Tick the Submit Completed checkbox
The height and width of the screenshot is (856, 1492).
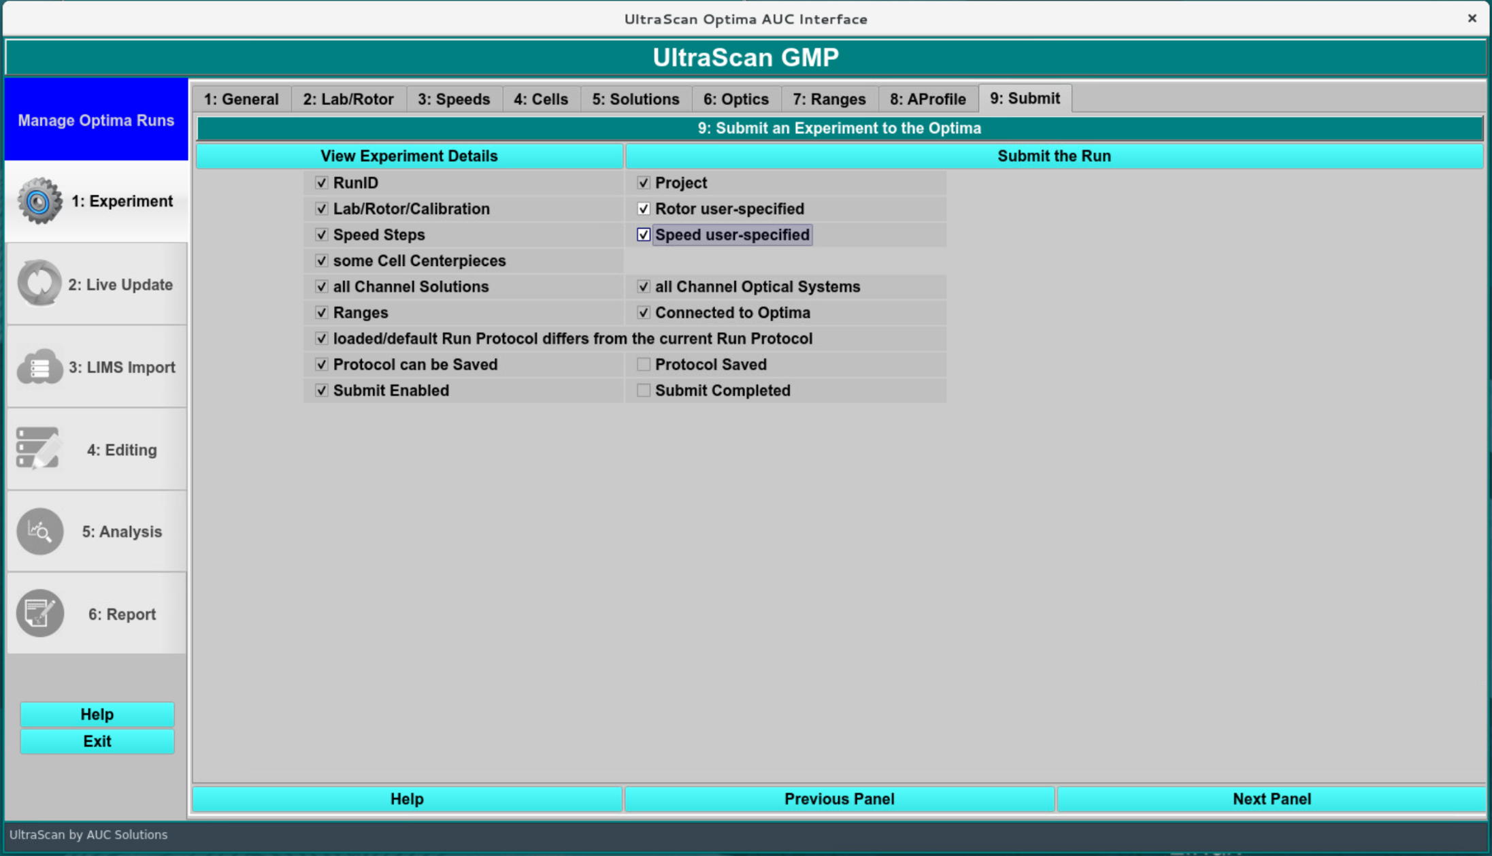click(643, 391)
